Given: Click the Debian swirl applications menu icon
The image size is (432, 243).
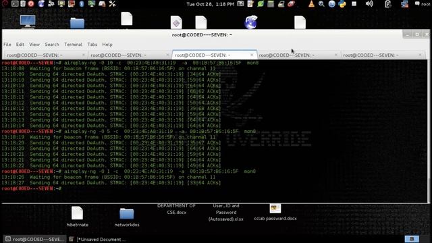Looking at the screenshot, I should [5, 3].
